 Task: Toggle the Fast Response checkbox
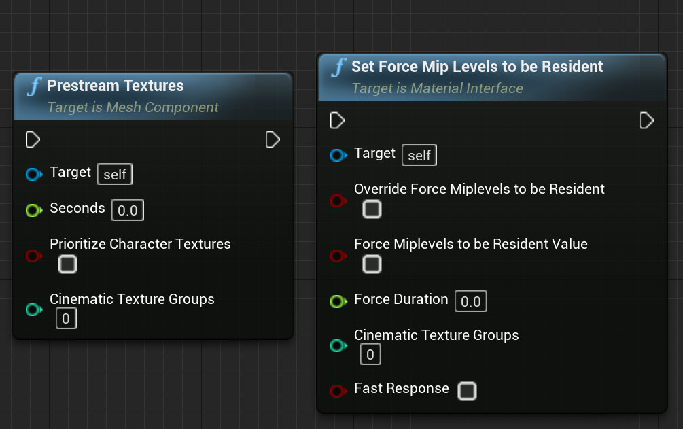tap(468, 389)
